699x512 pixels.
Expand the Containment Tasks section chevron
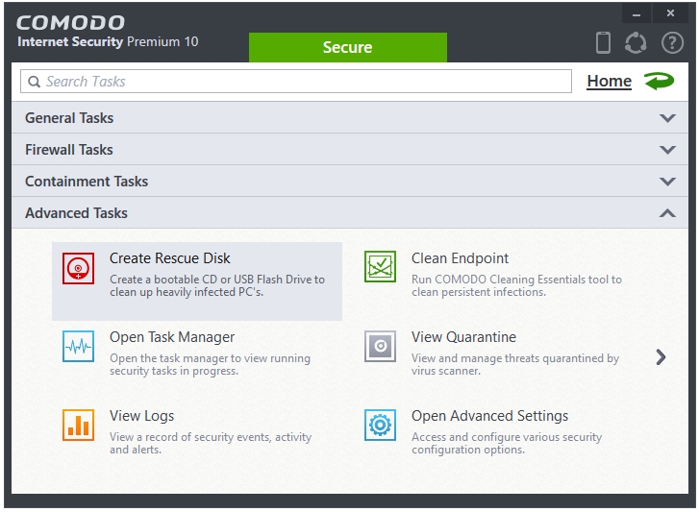(x=667, y=182)
